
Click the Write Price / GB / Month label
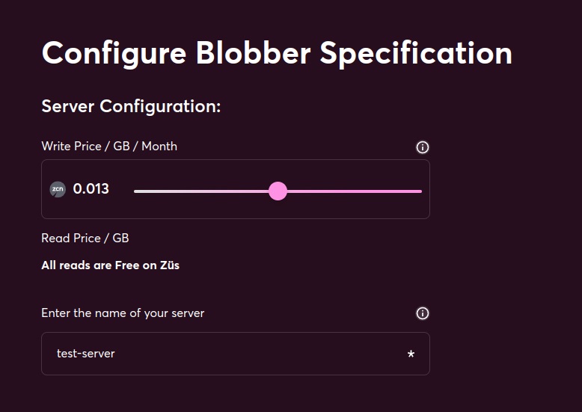[x=109, y=147]
